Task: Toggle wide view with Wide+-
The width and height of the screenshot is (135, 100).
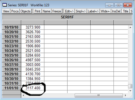Action: click(x=105, y=11)
